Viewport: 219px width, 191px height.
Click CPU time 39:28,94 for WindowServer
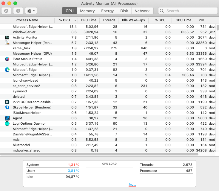[91, 32]
